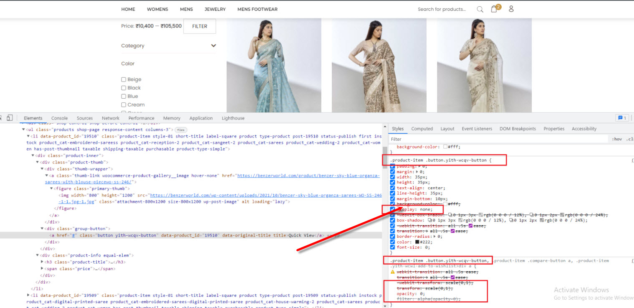Expand the span price node
Screen dimensions: 634x308
pyautogui.click(x=42, y=269)
